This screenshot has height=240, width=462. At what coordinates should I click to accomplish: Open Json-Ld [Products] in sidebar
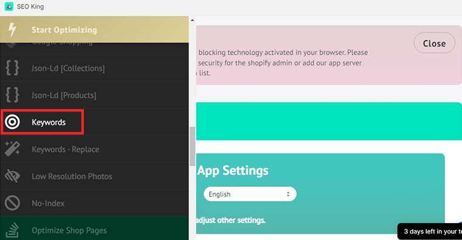click(94, 95)
